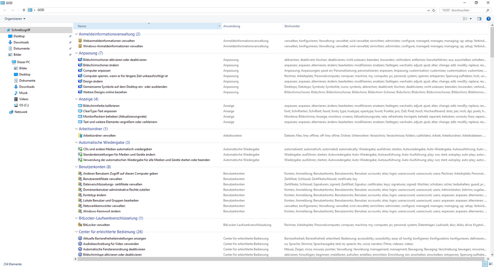The width and height of the screenshot is (494, 267).
Task: Open the address bar history dropdown
Action: pos(428,10)
